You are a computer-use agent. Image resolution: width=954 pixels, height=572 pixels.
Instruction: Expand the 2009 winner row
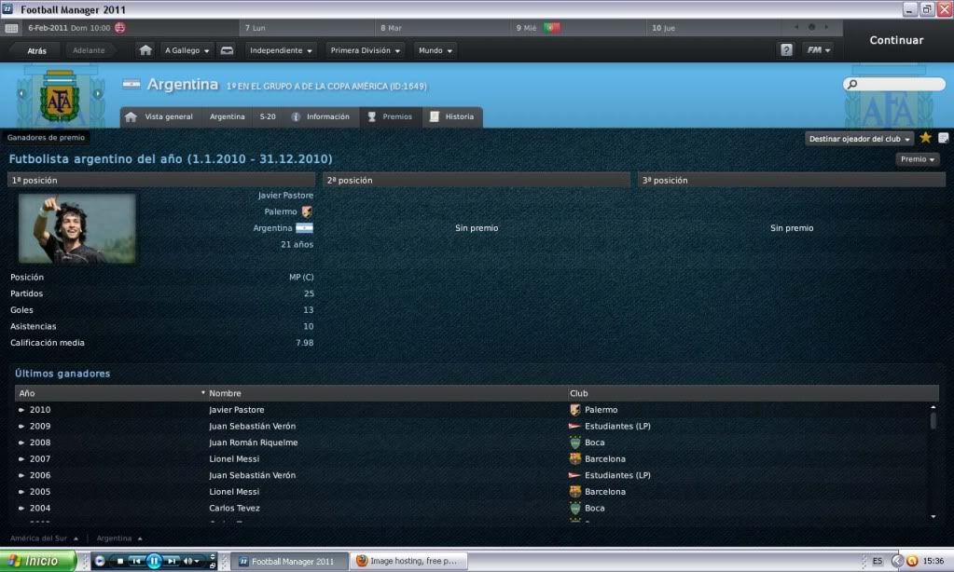coord(21,427)
